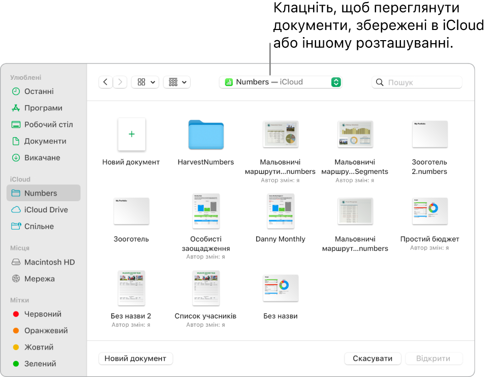This screenshot has height=377, width=494.
Task: Click the cloud icon beside iCloud Drive
Action: (16, 210)
